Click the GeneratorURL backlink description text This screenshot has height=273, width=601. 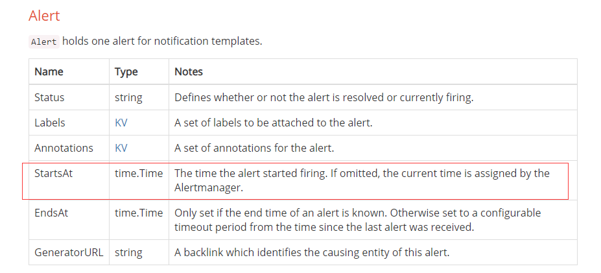coord(312,252)
